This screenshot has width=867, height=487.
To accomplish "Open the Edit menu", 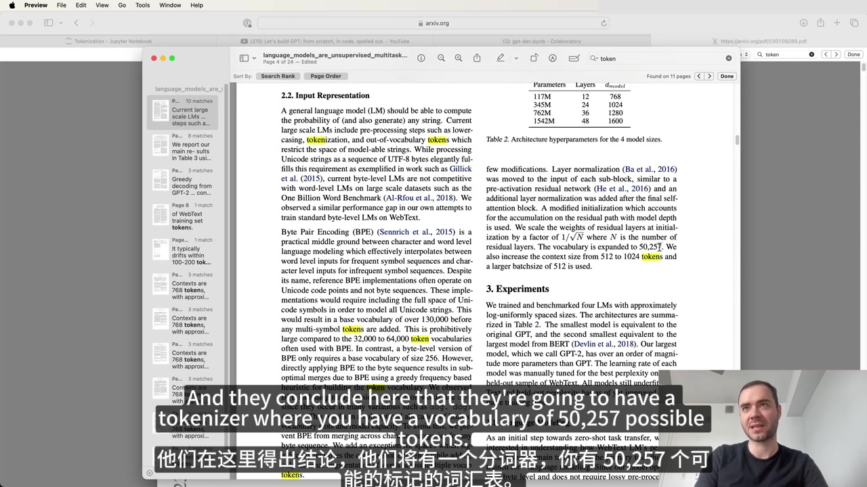I will click(81, 5).
